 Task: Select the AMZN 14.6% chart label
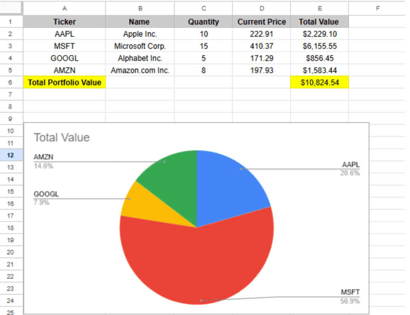[43, 161]
